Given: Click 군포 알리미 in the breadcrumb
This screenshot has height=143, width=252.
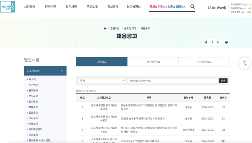Looking at the screenshot, I should click(130, 28).
